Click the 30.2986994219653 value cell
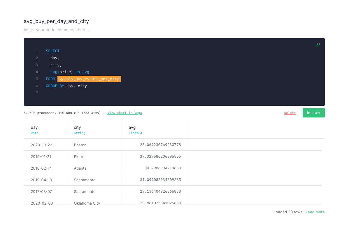 (x=155, y=168)
